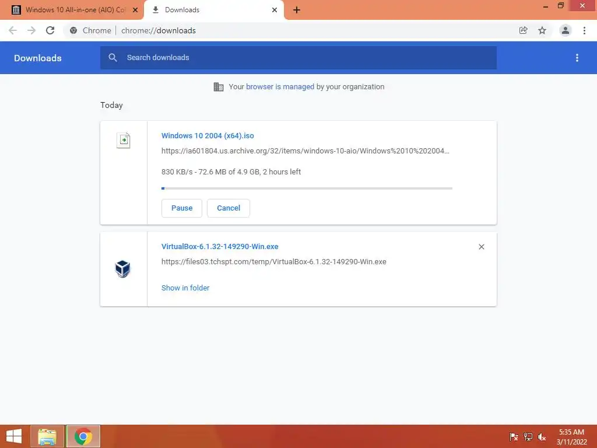
Task: Switch to Windows 10 All-in-one (AIO) tab
Action: [72, 10]
